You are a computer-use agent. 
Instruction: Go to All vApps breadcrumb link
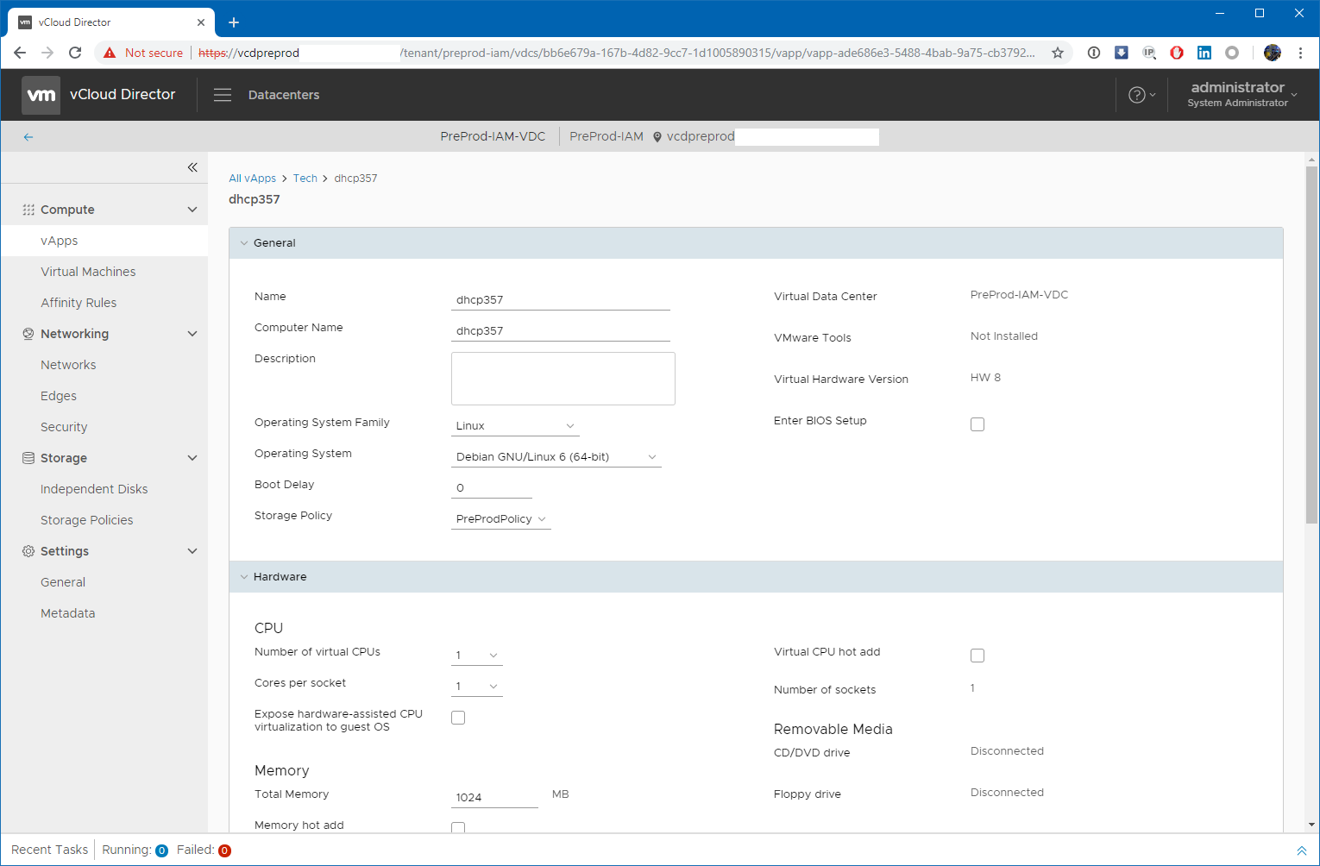[252, 179]
